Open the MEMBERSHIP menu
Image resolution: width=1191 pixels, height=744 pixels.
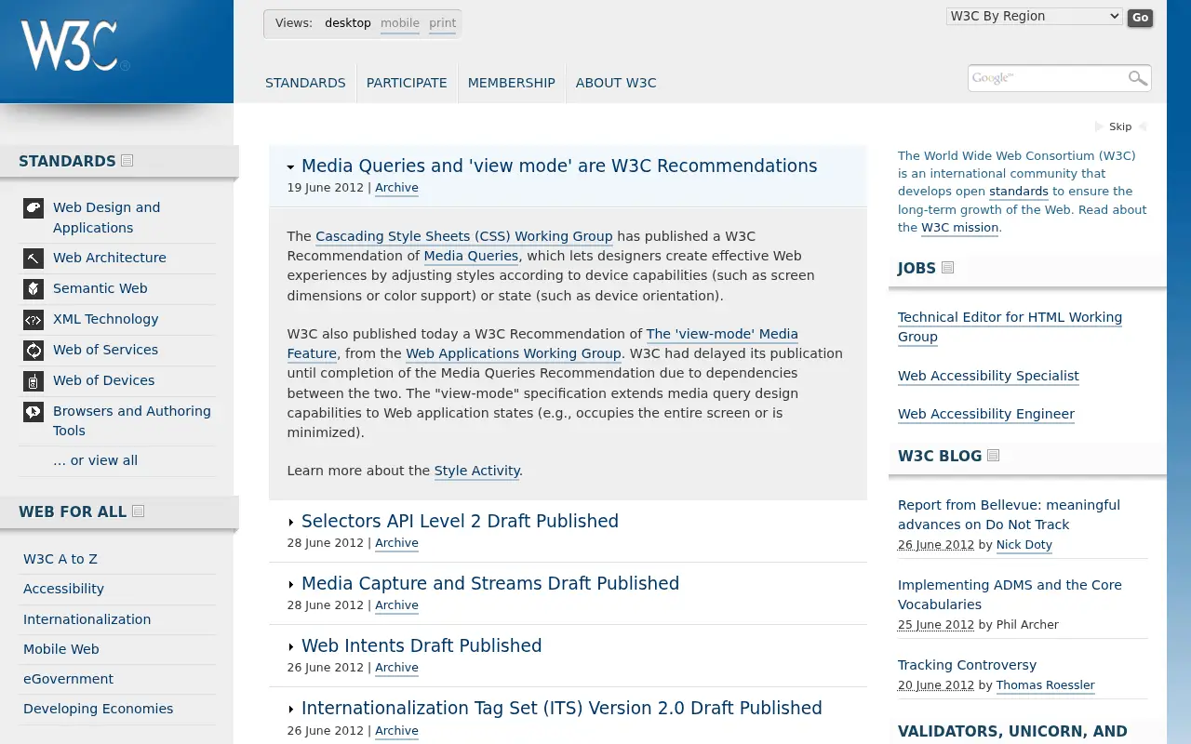point(512,83)
